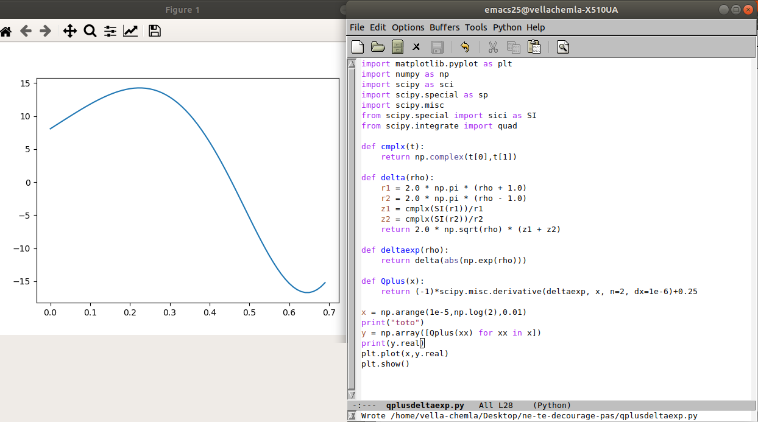Paste from clipboard using Emacs toolbar

tap(534, 47)
